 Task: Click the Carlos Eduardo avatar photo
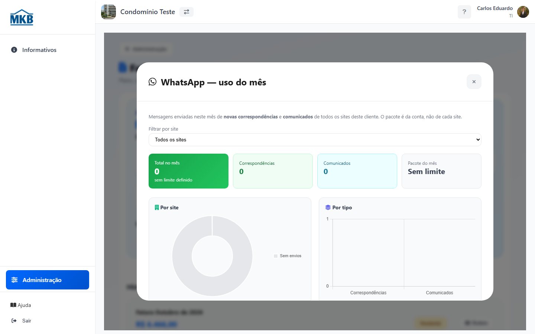(x=523, y=12)
